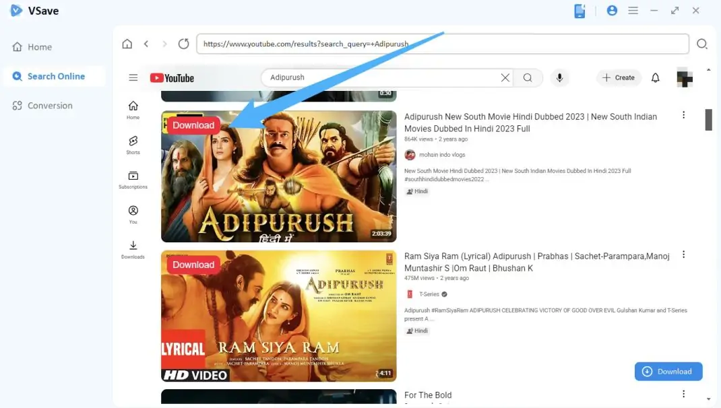Toggle the YouTube guide with hamburger icon
721x408 pixels.
(x=133, y=77)
